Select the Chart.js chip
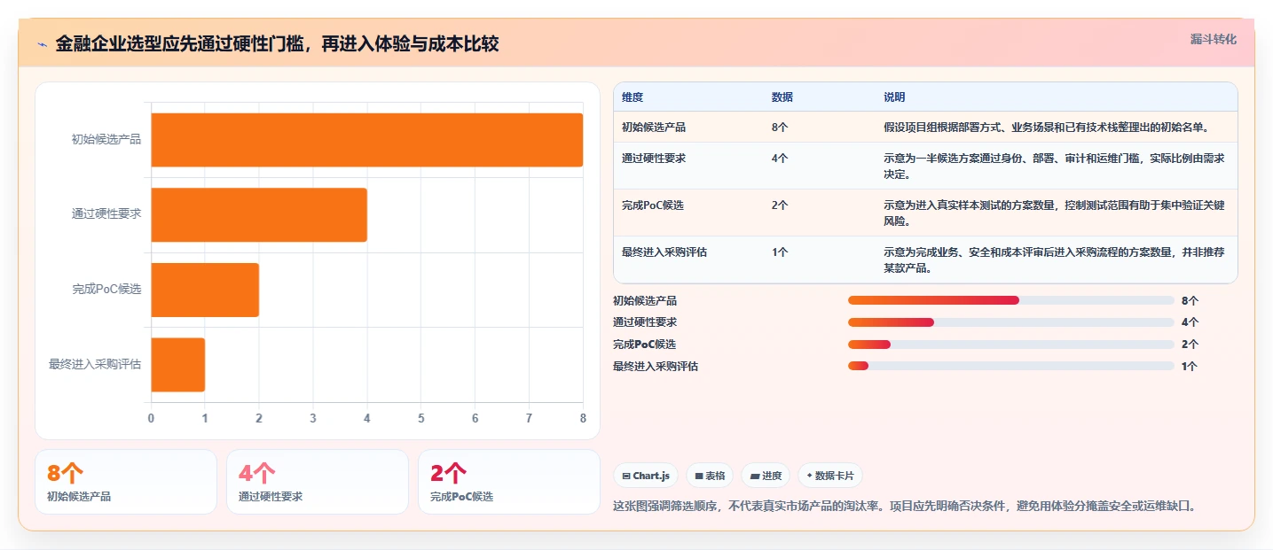The height and width of the screenshot is (550, 1273). [646, 476]
